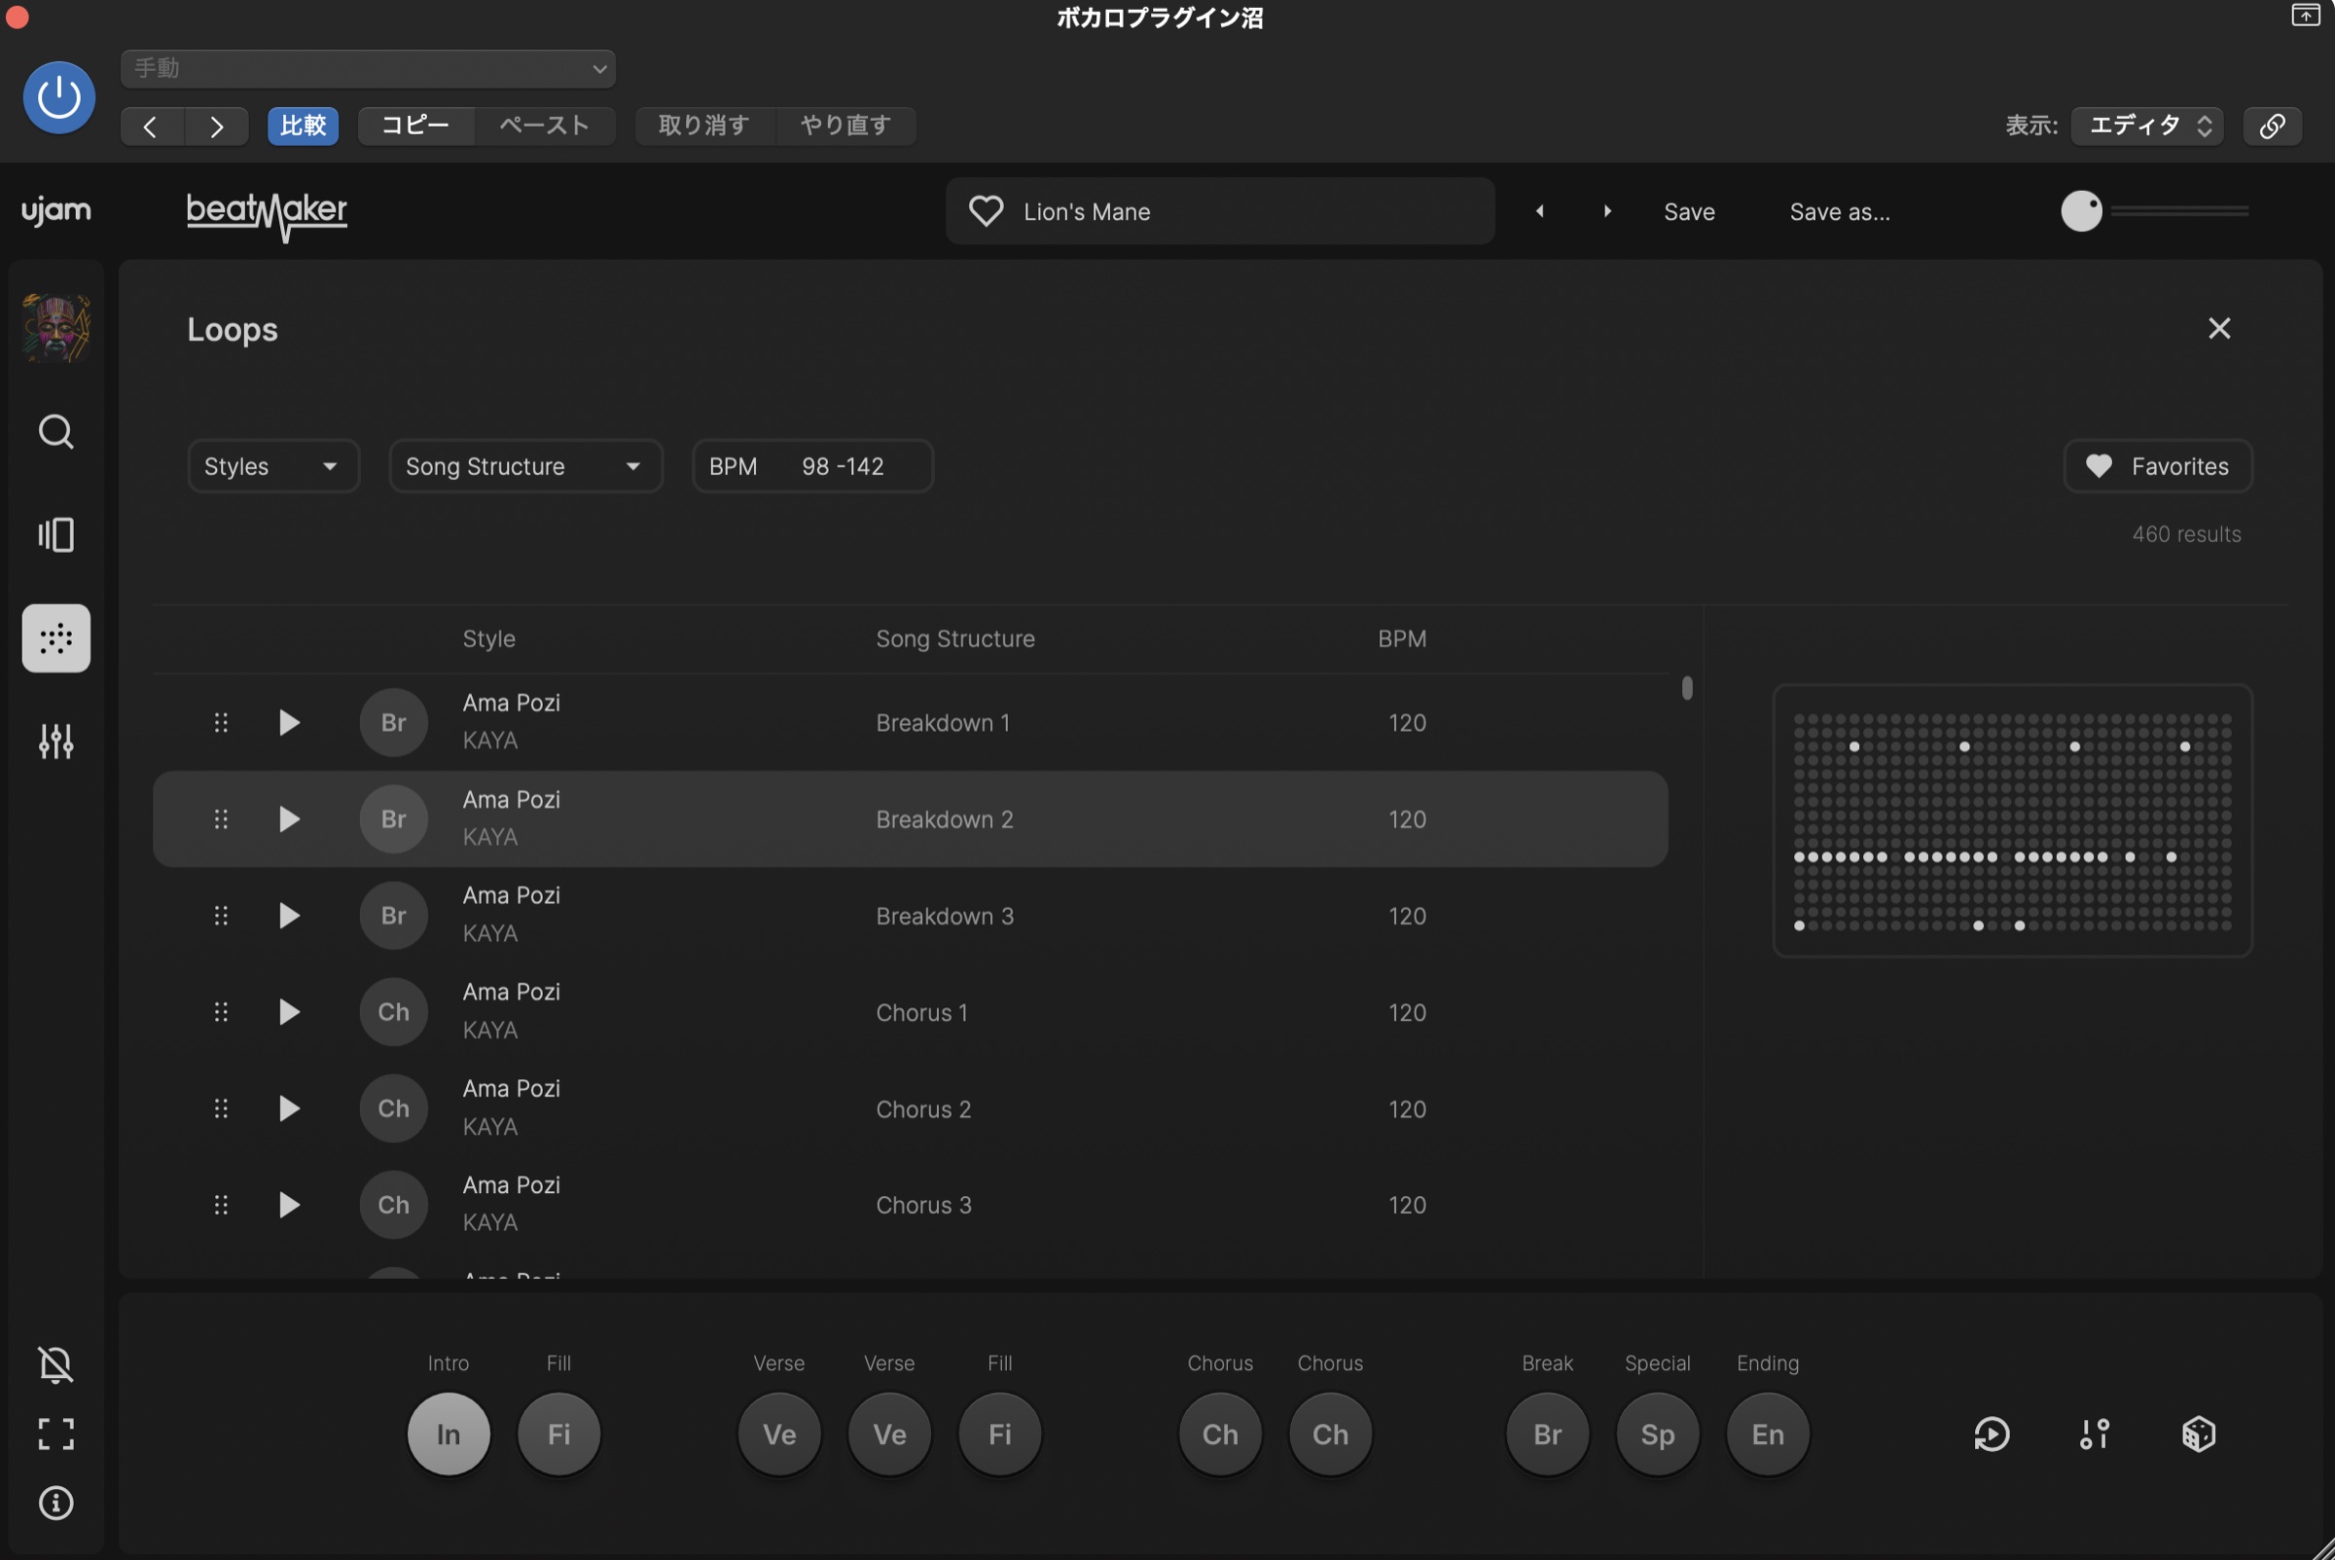This screenshot has width=2335, height=1560.
Task: Play the Breakdown 2 loop
Action: click(289, 818)
